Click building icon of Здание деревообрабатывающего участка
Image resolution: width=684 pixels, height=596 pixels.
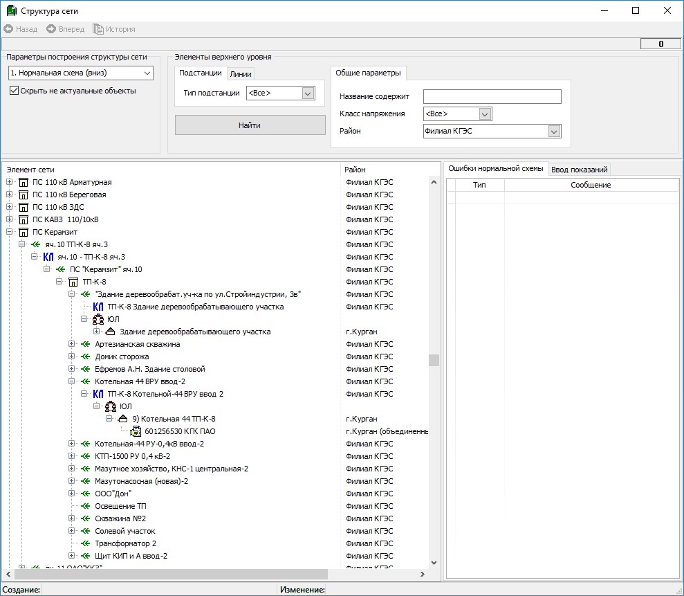(x=111, y=332)
